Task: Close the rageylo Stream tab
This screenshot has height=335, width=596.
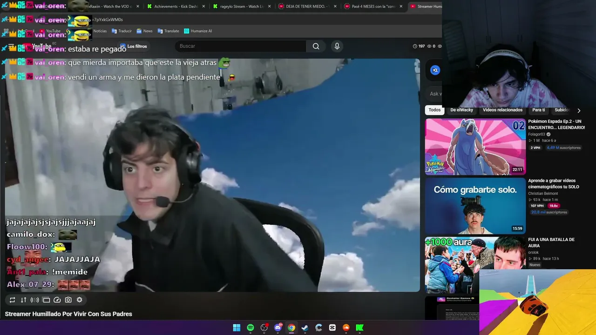Action: point(269,7)
